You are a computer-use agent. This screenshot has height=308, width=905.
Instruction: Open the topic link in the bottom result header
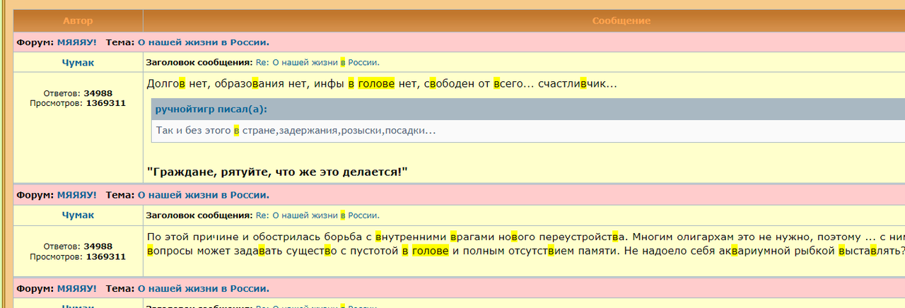point(203,289)
